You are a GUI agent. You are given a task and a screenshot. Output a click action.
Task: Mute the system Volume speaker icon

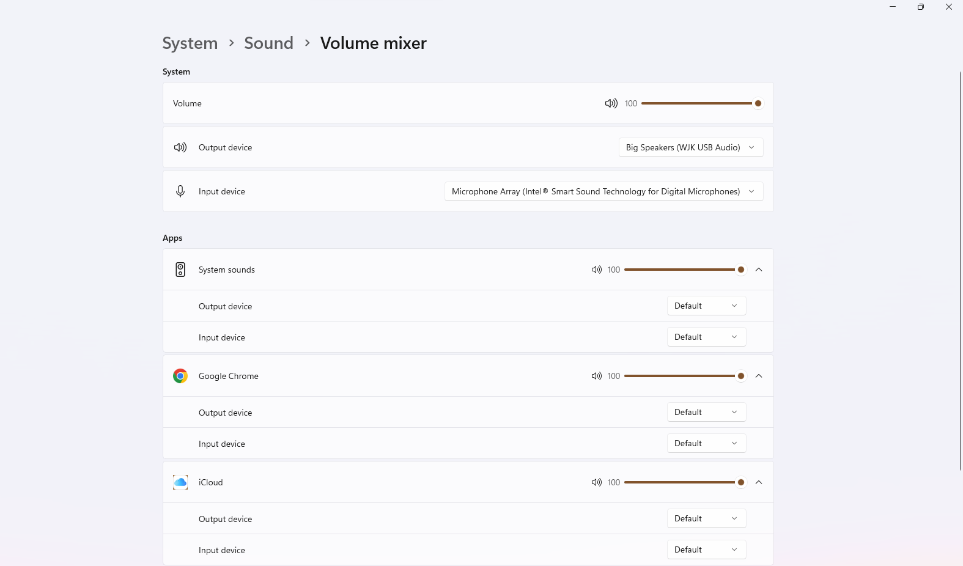pyautogui.click(x=611, y=103)
